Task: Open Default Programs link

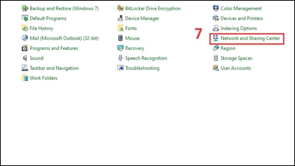Action: [48, 18]
